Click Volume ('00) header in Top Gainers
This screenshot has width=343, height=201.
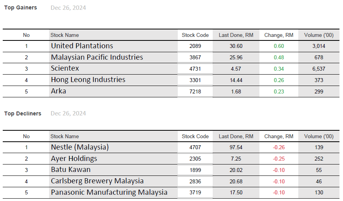coord(319,35)
